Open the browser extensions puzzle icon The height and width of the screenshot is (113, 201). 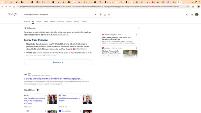tap(193, 6)
